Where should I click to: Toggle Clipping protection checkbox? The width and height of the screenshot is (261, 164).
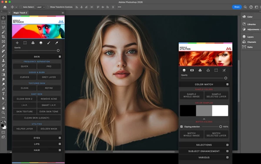tap(181, 126)
